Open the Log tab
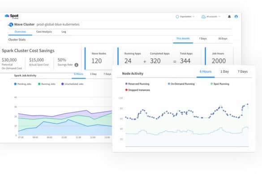Viewport: 262px width, 174px height. [64, 32]
